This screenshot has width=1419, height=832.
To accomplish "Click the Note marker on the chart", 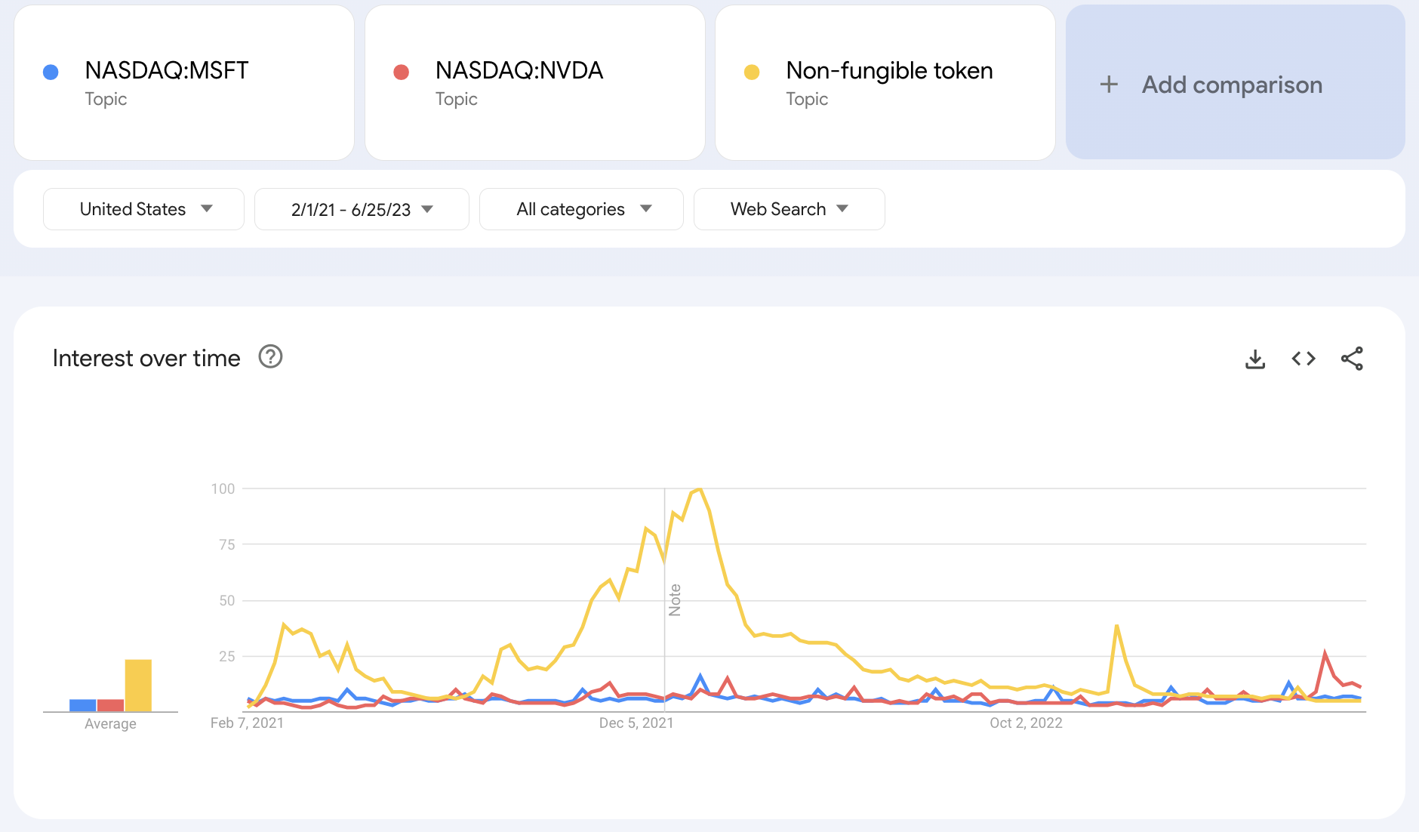I will [675, 600].
